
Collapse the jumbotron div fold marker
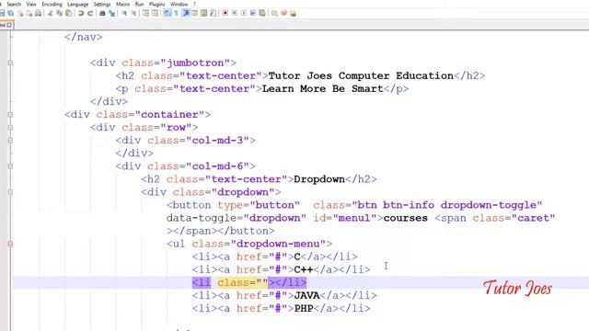coord(10,63)
